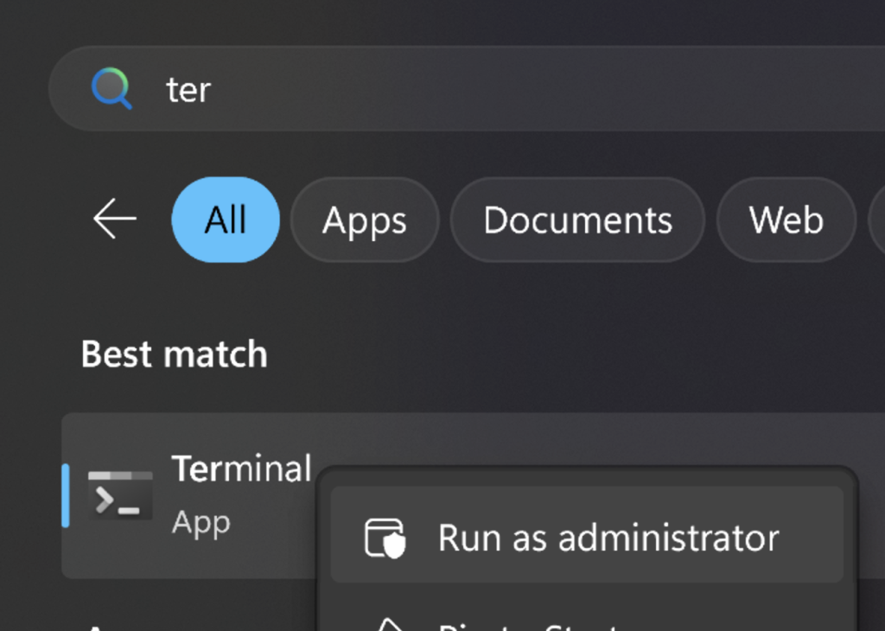
Task: Click the "Terminal" best match name
Action: point(241,468)
